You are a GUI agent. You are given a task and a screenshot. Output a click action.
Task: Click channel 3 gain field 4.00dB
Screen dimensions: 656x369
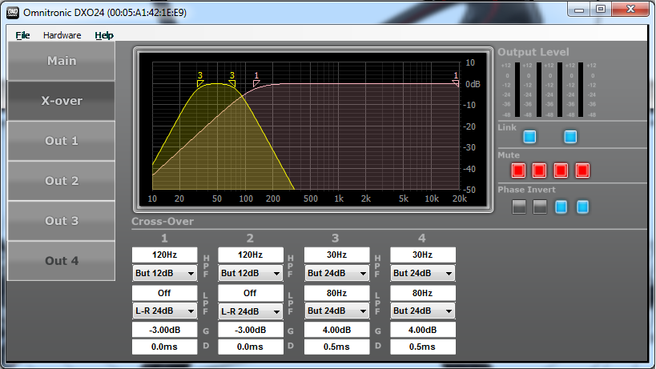(336, 330)
